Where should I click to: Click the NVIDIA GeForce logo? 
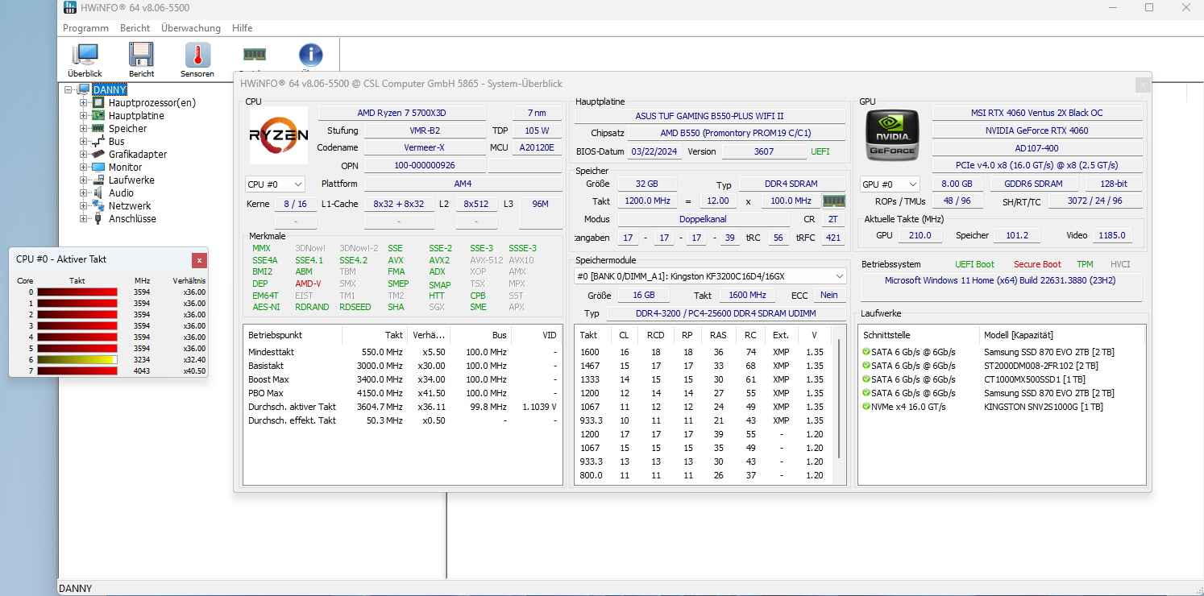[x=891, y=136]
